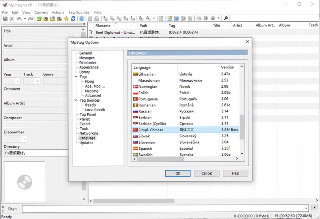320x219 pixels.
Task: Click the Remove tag X toolbar icon
Action: (x=12, y=18)
